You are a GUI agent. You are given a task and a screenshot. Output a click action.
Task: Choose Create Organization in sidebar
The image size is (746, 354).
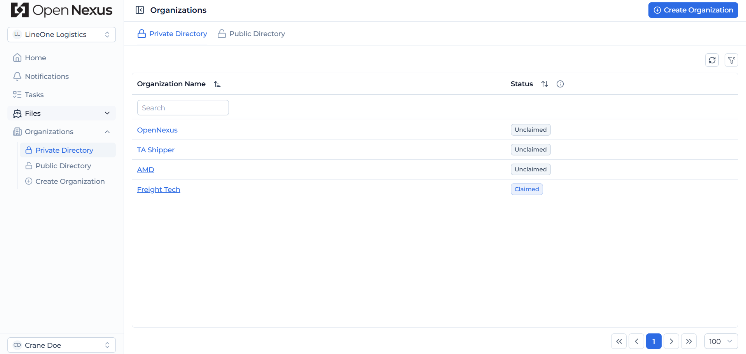[68, 181]
